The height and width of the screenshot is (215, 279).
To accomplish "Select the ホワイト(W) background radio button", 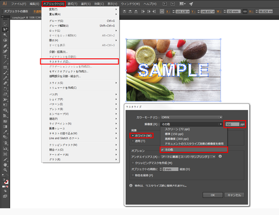I will tap(133, 136).
